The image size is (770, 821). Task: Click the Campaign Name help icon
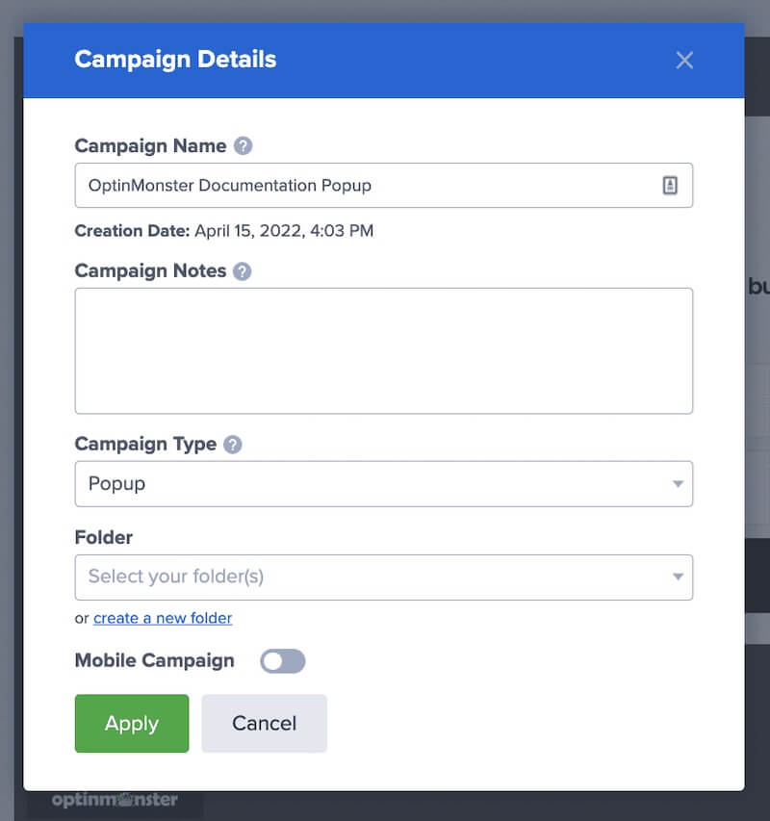242,145
